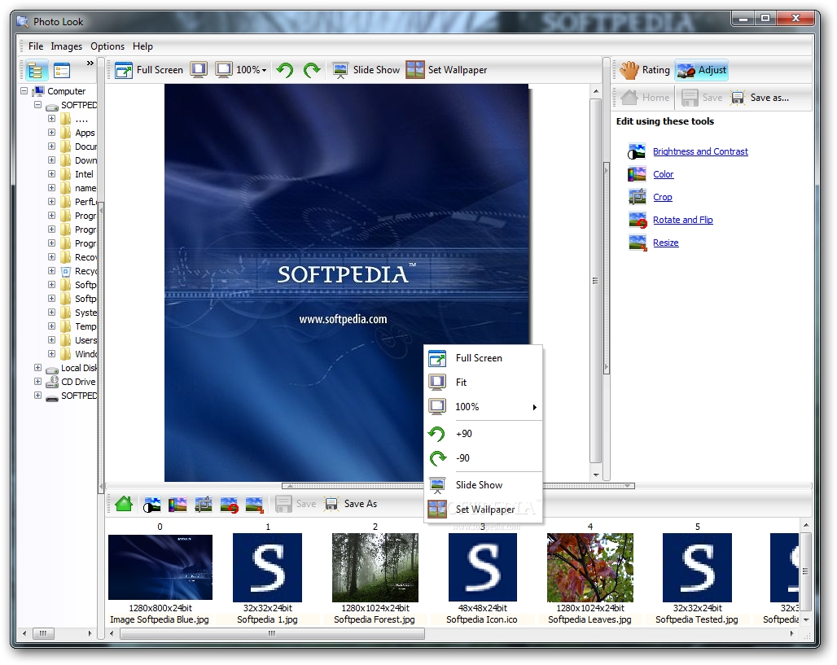Click the Full Screen toolbar icon
This screenshot has height=665, width=837.
tap(124, 70)
